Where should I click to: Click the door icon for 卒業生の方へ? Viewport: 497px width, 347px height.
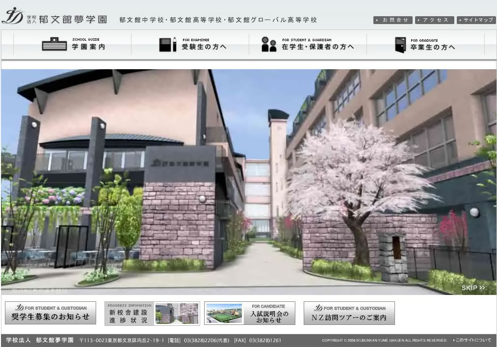pos(400,45)
